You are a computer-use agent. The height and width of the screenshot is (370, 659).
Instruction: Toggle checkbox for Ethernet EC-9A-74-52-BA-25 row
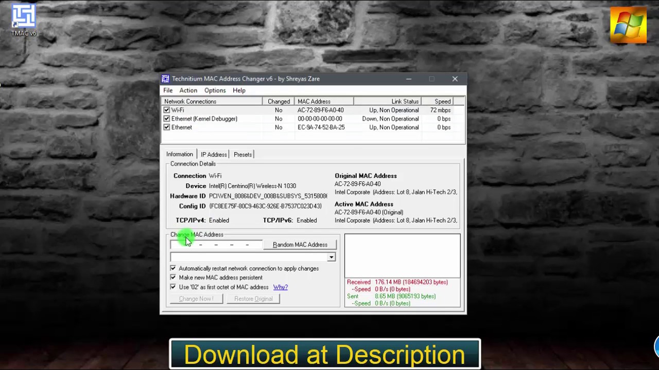click(x=167, y=127)
